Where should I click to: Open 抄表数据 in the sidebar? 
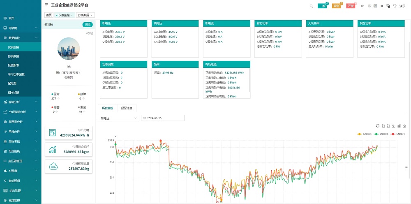[x=14, y=56]
